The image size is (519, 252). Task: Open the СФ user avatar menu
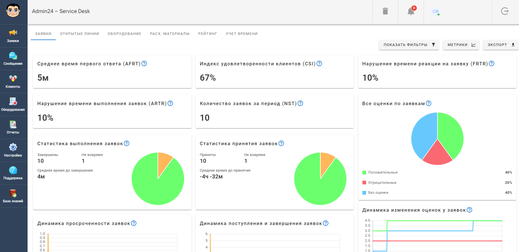click(435, 12)
